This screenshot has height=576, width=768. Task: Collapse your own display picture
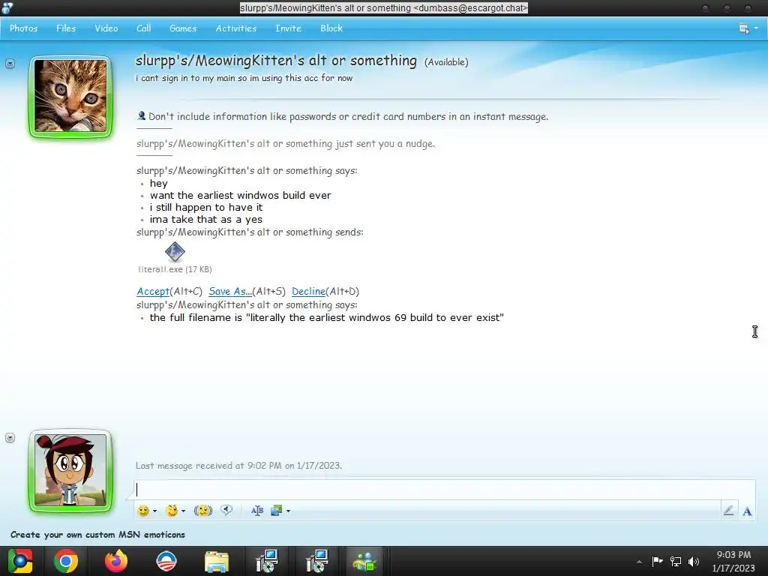(x=10, y=438)
